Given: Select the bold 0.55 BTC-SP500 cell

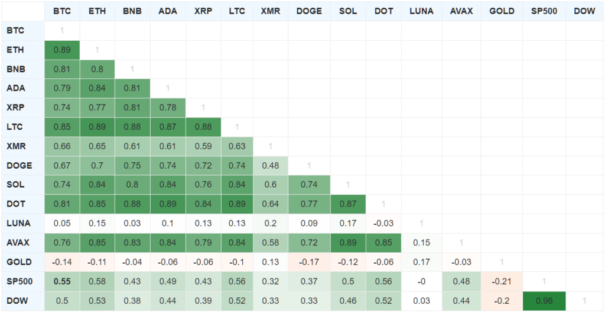Looking at the screenshot, I should point(62,281).
